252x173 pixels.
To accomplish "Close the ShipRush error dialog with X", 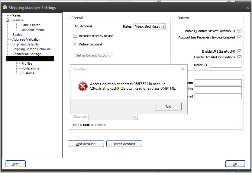I will click(x=183, y=69).
